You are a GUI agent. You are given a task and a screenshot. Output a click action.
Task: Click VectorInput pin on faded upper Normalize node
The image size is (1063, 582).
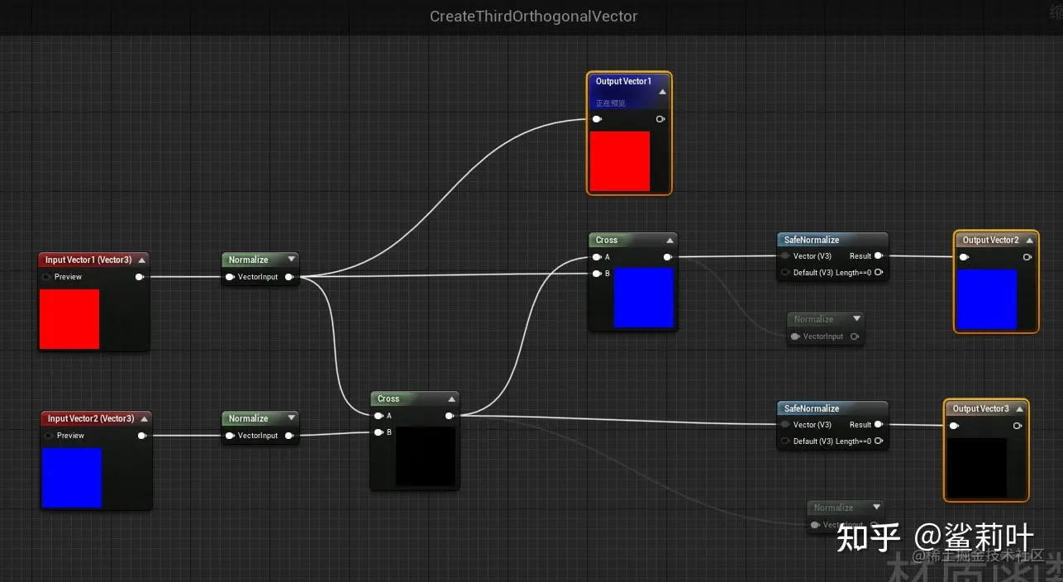tap(795, 336)
